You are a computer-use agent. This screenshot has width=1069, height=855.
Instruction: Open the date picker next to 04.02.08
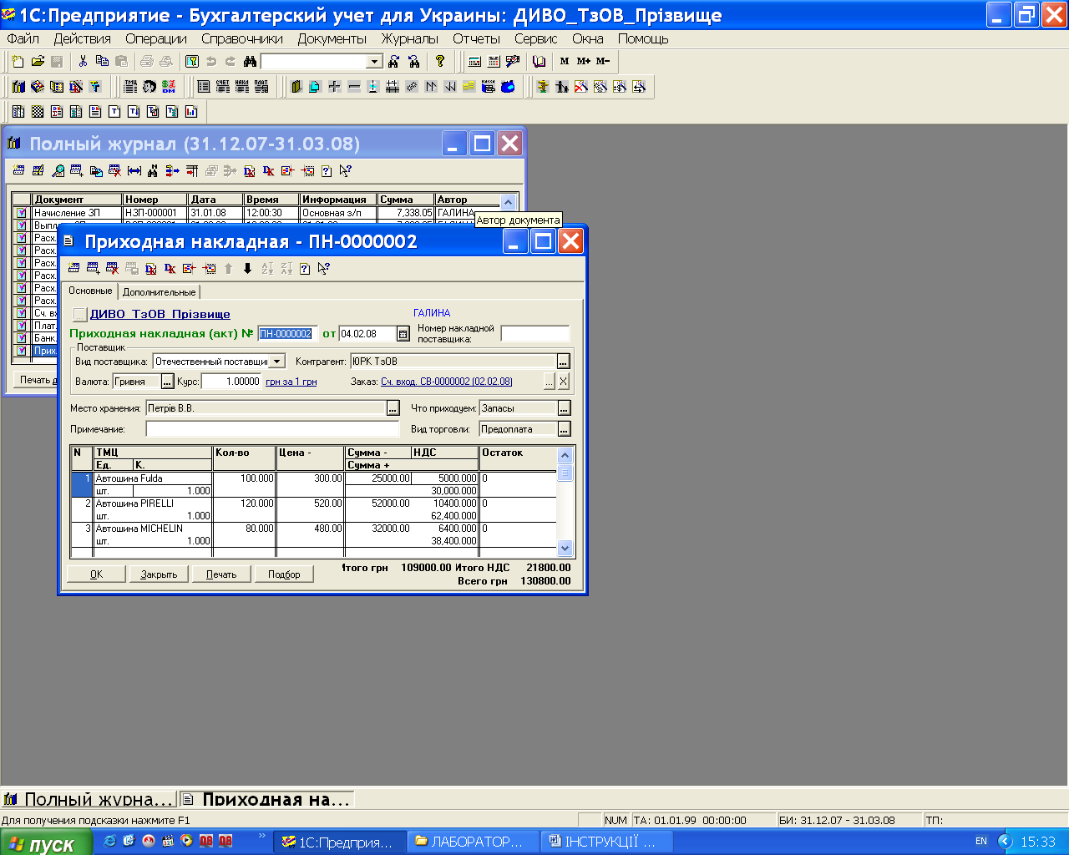coord(403,334)
